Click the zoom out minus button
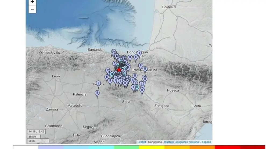Image resolution: width=266 pixels, height=149 pixels. point(32,9)
